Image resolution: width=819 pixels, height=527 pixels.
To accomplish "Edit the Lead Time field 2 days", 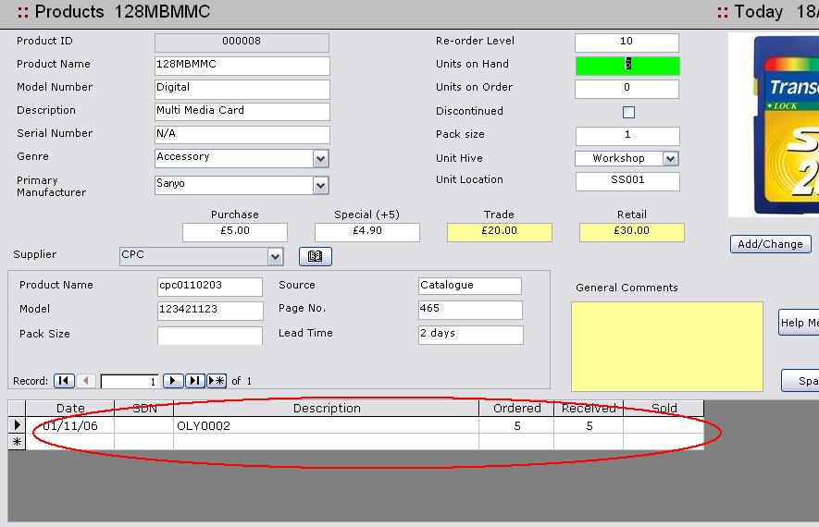I will (471, 335).
